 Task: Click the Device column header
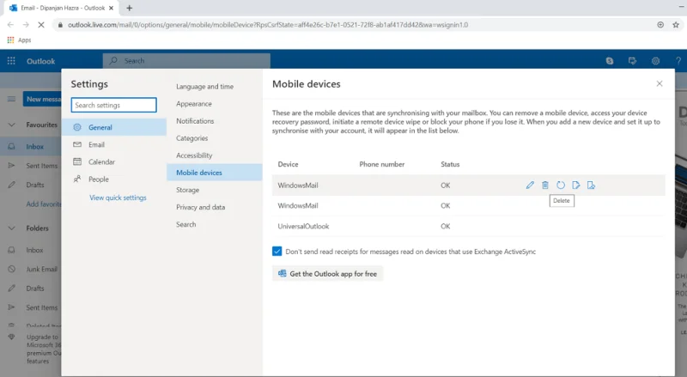coord(288,164)
